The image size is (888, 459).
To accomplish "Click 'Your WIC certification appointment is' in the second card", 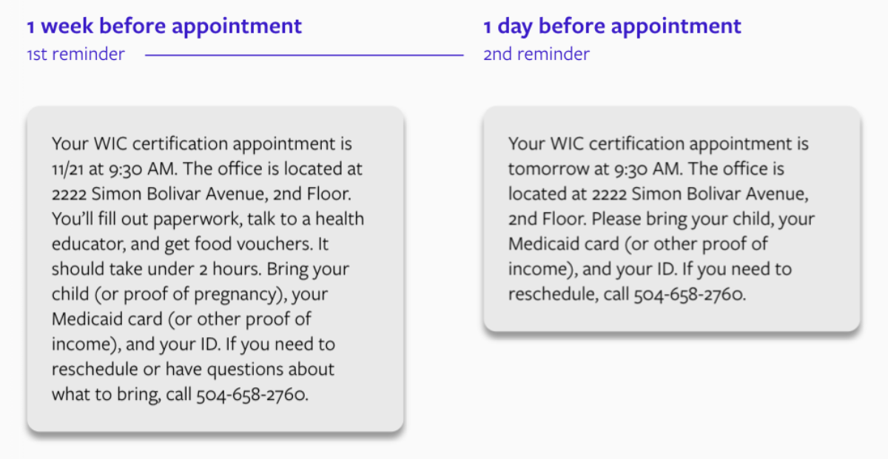I will 659,144.
